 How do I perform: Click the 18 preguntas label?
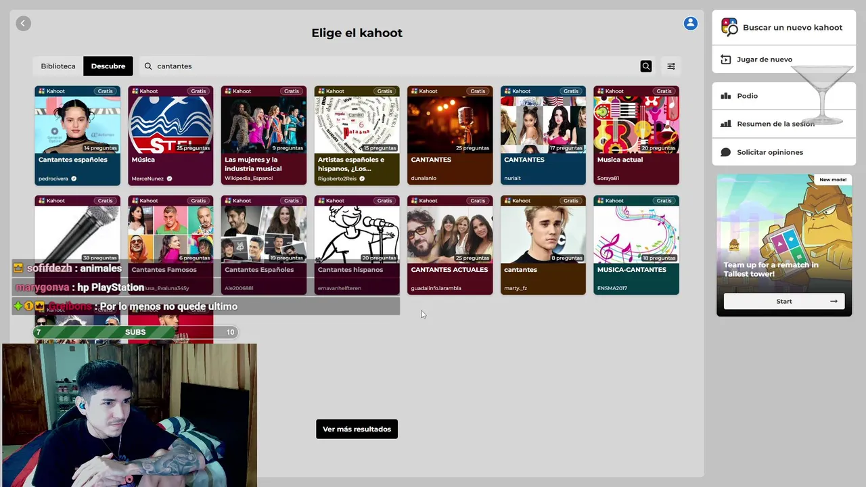point(659,258)
